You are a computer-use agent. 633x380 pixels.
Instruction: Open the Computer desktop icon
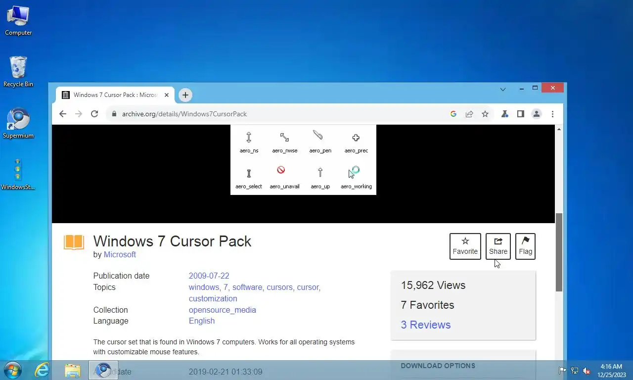coord(18,21)
